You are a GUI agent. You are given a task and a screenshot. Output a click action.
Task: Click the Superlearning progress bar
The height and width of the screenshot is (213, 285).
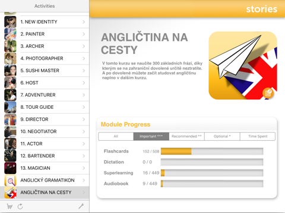tap(212, 173)
